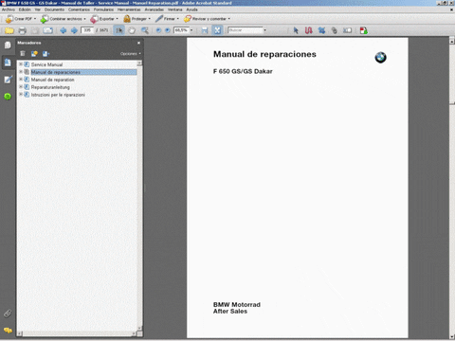Go to the previous page arrow
455x341 pixels.
click(64, 30)
